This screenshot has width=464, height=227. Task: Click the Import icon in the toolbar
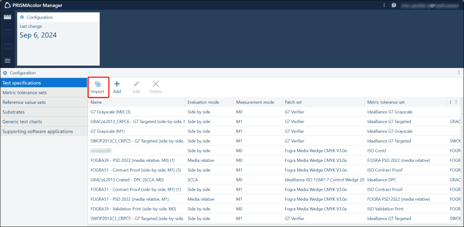[97, 84]
